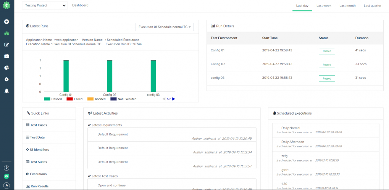Screen dimensions: 389x190
Task: Select Config 01 in Run Details table
Action: pos(218,50)
